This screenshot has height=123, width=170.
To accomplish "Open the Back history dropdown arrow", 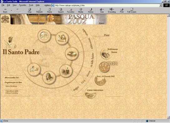I will point(11,11).
